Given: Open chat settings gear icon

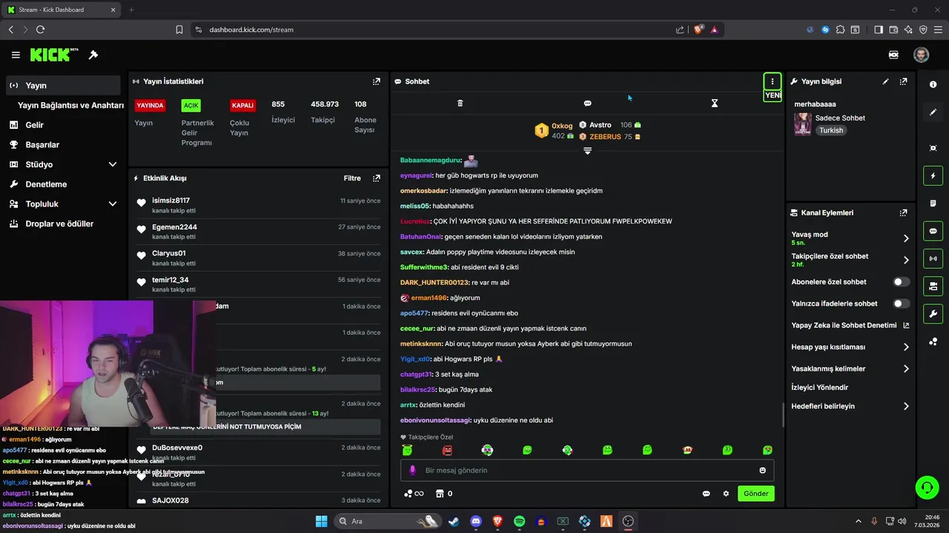Looking at the screenshot, I should click(x=726, y=494).
